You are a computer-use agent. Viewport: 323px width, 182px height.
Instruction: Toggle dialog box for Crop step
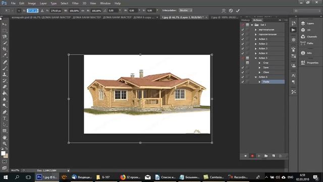247,63
